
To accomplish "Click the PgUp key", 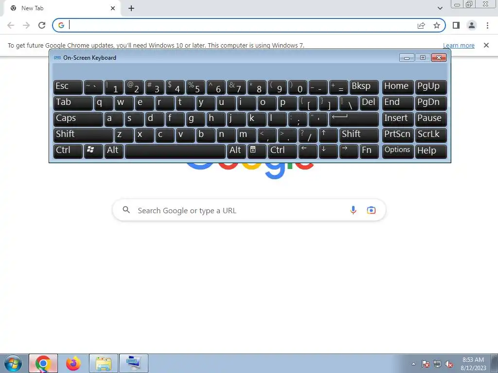I will pos(431,87).
